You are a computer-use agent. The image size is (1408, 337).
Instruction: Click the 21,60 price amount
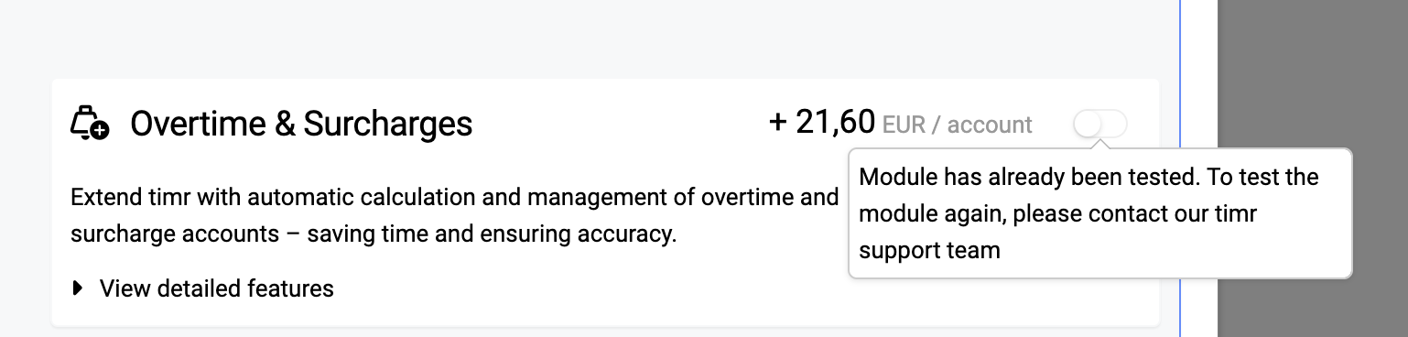[836, 122]
